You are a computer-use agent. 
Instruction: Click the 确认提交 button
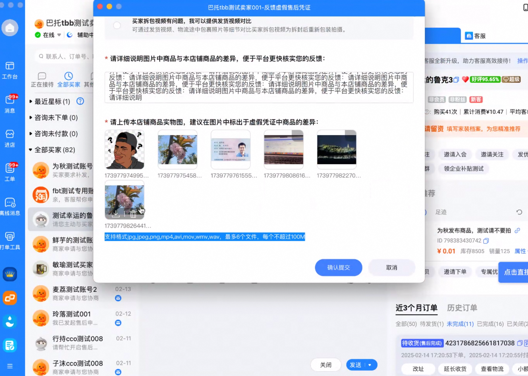click(339, 267)
